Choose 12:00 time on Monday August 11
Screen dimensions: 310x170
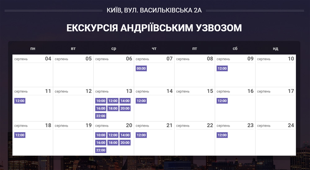[x=20, y=101]
